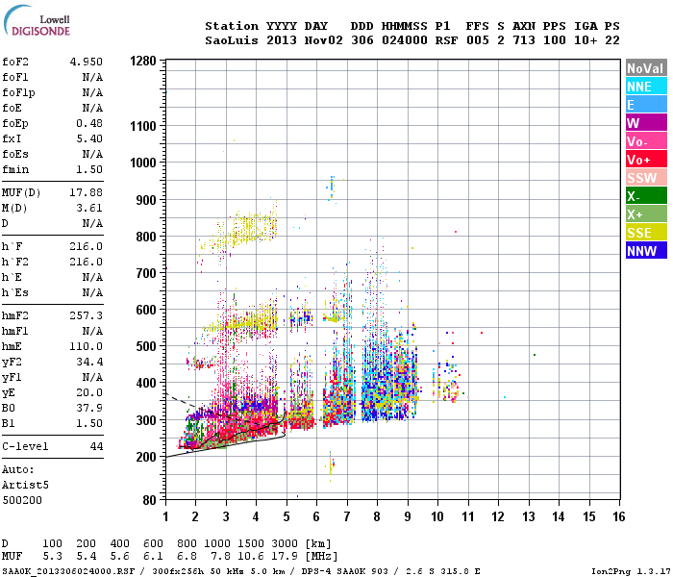Click the SaoLuis station name

[232, 40]
